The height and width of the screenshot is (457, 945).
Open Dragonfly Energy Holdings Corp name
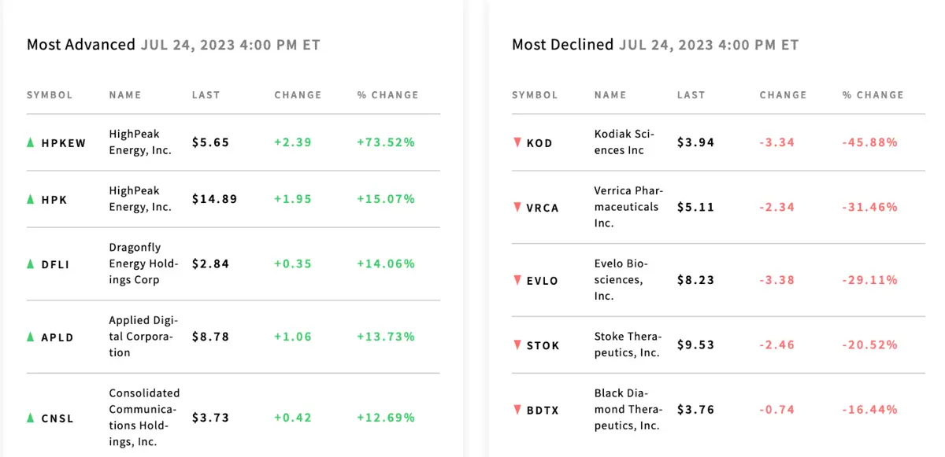click(143, 264)
